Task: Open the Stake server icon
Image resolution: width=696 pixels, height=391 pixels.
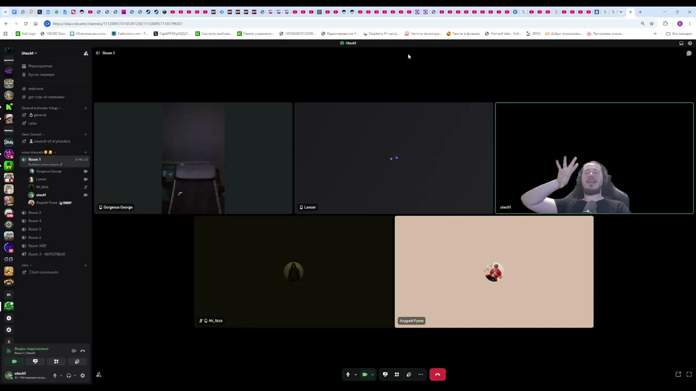Action: (x=9, y=142)
